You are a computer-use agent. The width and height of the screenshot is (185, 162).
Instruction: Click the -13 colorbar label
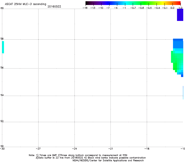tap(93, 8)
